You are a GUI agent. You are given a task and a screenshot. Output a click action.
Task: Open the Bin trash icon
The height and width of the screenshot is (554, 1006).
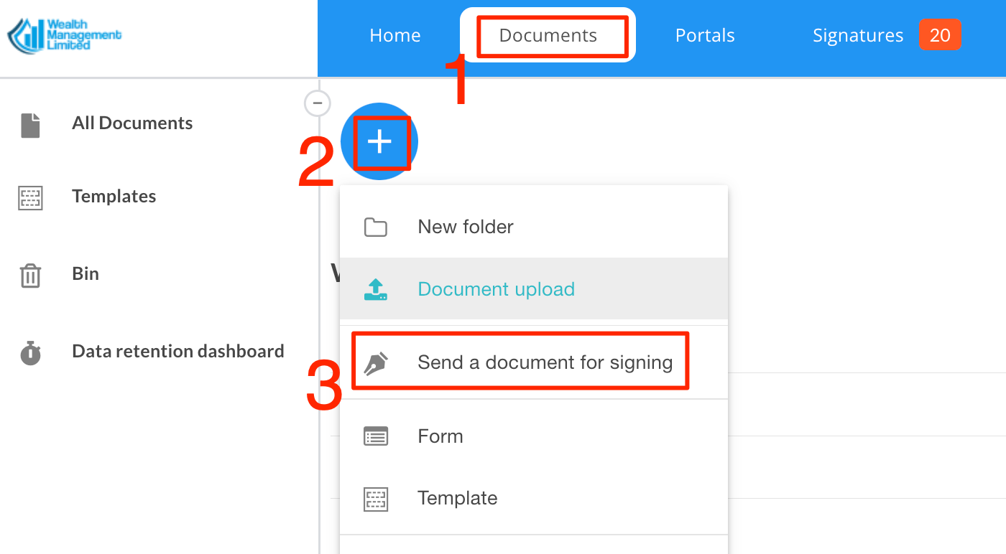pos(29,274)
